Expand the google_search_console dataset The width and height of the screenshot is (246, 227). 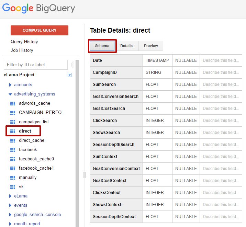tap(10, 215)
